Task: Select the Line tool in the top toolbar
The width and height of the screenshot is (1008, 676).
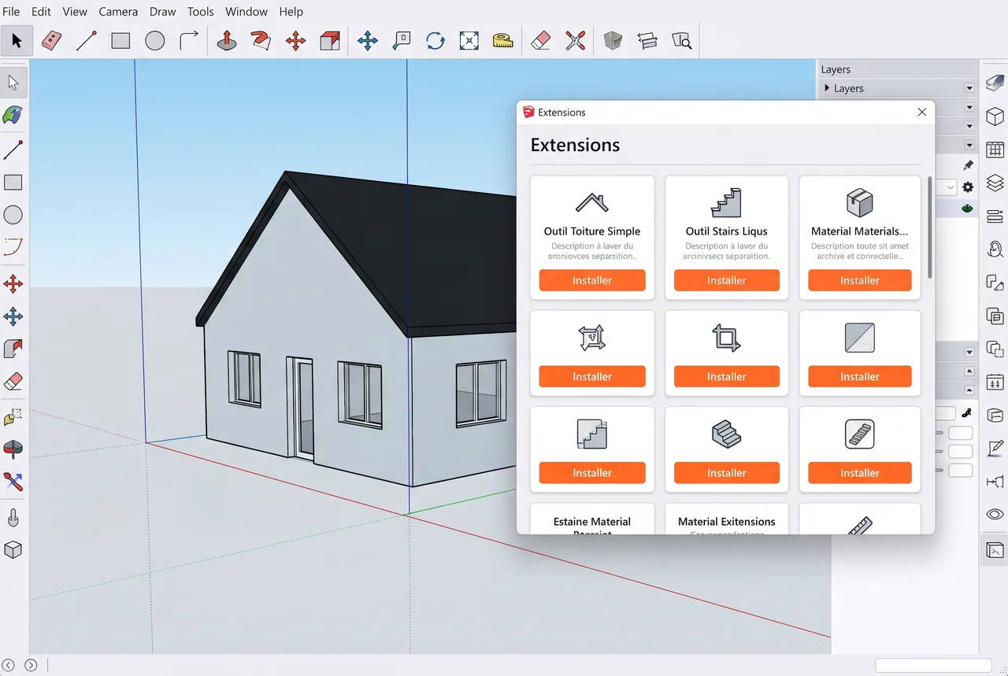Action: coord(87,41)
